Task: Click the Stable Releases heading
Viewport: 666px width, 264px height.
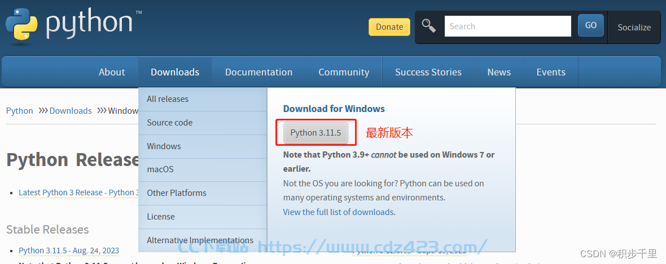Action: (x=47, y=229)
